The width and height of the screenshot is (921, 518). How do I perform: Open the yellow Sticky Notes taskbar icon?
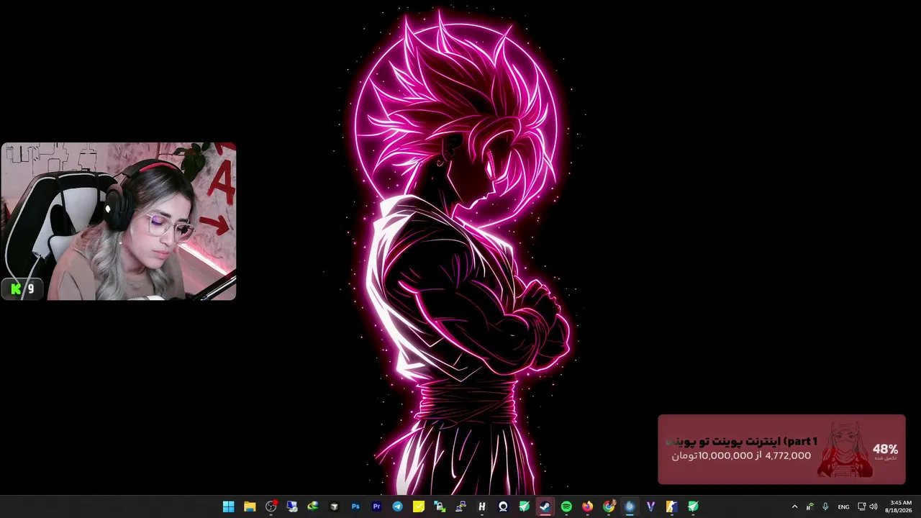[x=419, y=506]
